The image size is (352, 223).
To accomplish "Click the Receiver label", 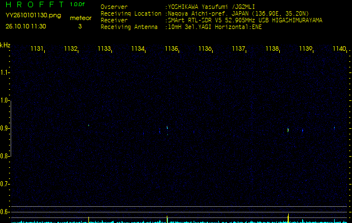I will tap(114, 21).
